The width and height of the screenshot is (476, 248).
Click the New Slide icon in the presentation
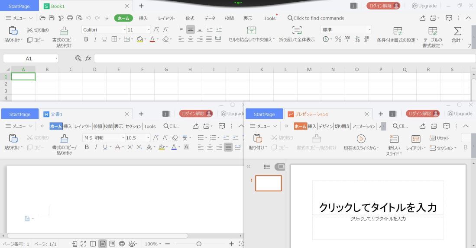(x=394, y=138)
